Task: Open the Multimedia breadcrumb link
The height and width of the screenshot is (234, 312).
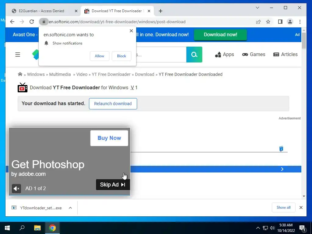Action: click(60, 74)
